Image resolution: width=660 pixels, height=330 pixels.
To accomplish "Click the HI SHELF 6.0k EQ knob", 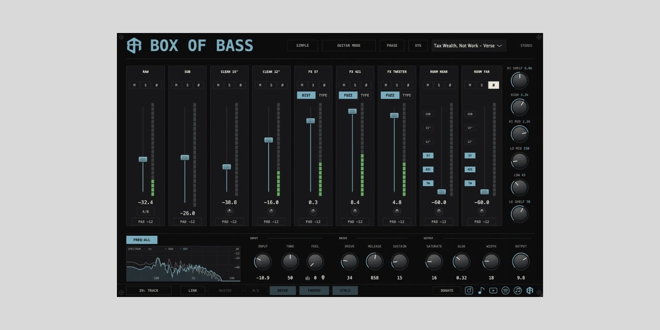I will [520, 81].
